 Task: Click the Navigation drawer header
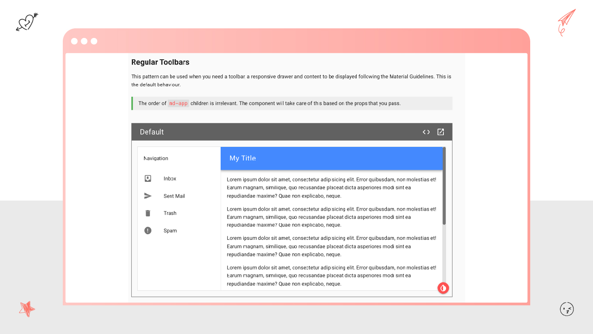click(156, 158)
